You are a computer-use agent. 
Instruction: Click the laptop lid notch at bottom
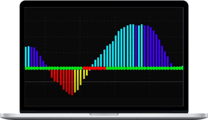pos(104,114)
